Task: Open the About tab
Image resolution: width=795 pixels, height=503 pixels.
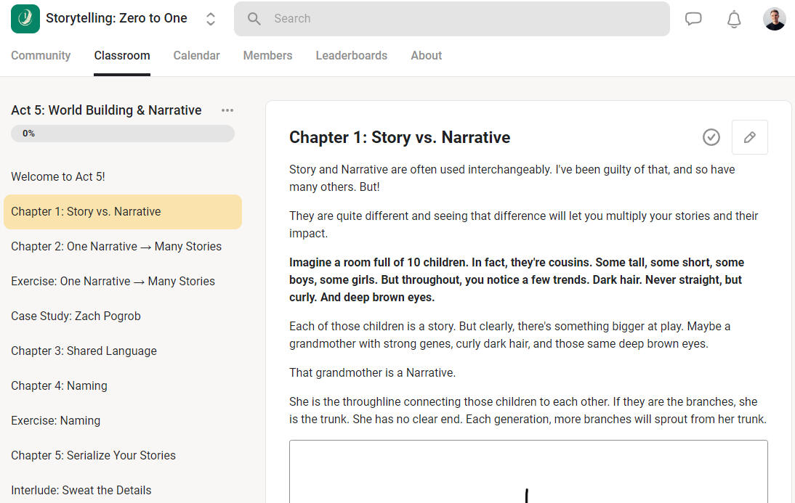Action: pyautogui.click(x=426, y=56)
